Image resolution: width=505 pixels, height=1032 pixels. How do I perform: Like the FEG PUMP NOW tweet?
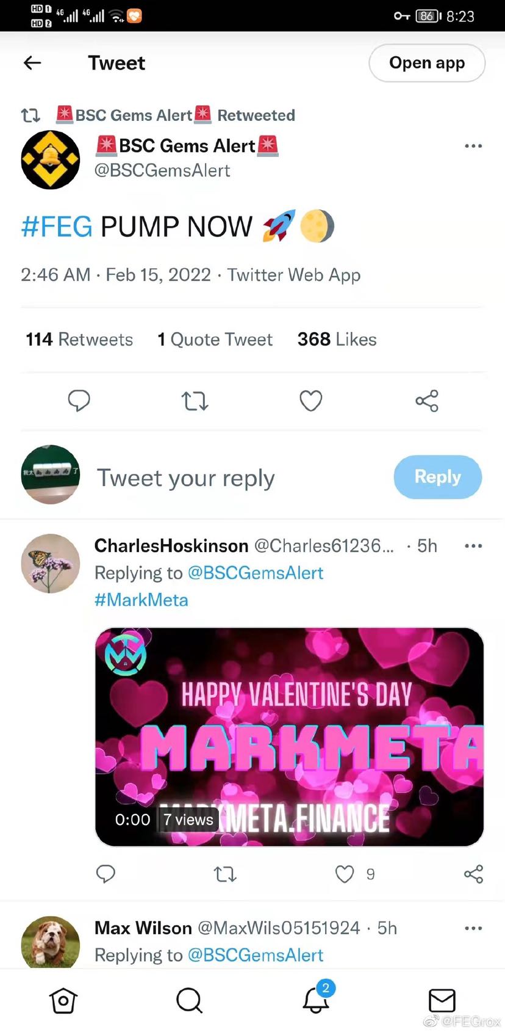[311, 401]
